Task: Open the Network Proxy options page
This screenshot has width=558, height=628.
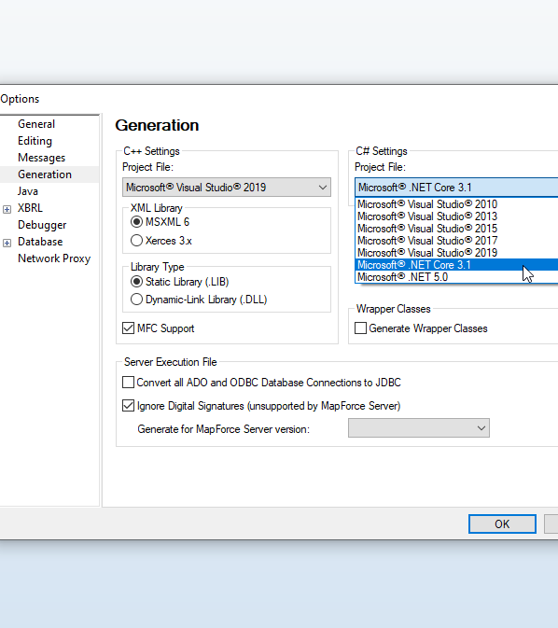Action: click(54, 258)
